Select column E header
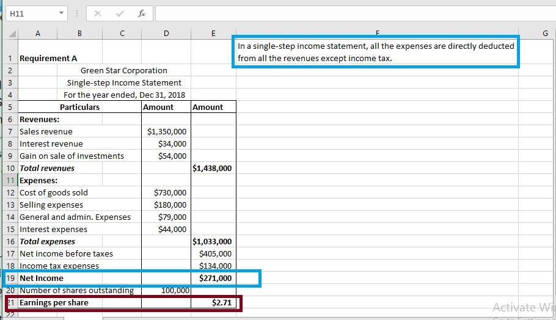Image resolution: width=556 pixels, height=320 pixels. click(213, 34)
